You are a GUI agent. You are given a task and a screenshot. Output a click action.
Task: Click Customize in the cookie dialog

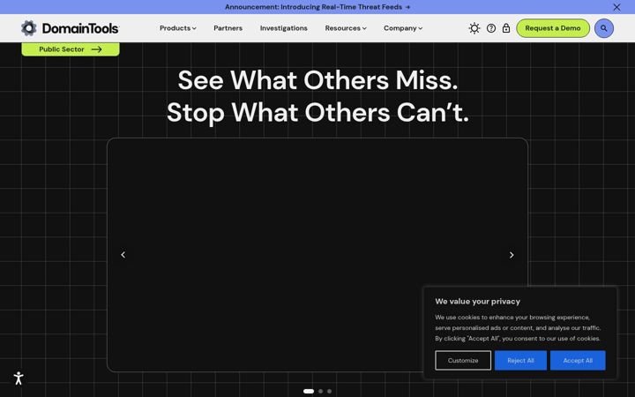click(x=463, y=361)
